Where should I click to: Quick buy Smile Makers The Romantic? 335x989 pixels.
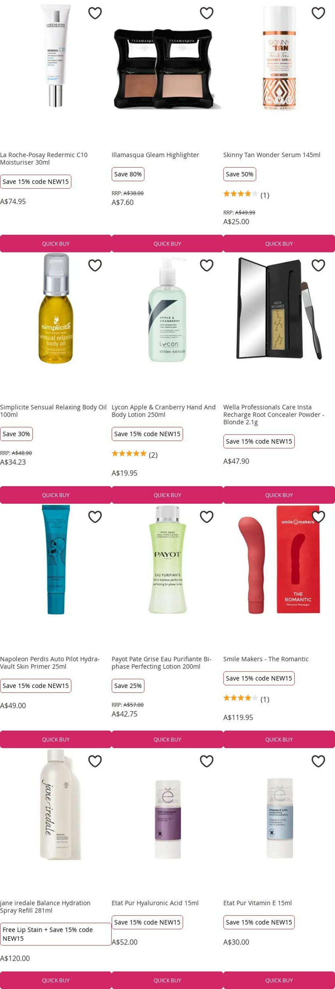pyautogui.click(x=279, y=739)
